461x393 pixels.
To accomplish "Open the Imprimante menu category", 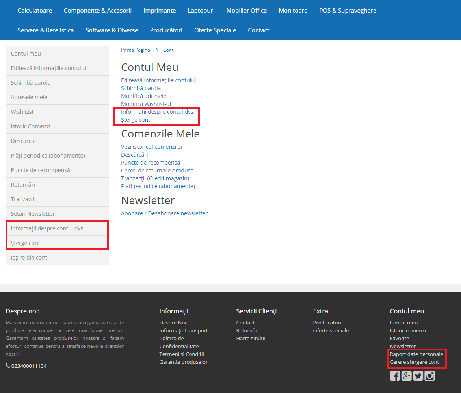I will (x=160, y=11).
